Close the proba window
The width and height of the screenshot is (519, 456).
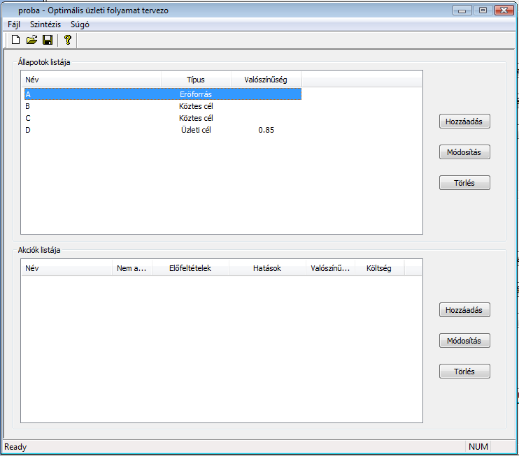click(x=504, y=10)
